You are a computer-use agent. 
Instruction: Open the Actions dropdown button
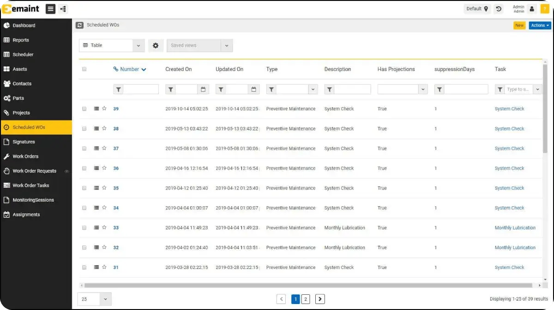coord(540,25)
